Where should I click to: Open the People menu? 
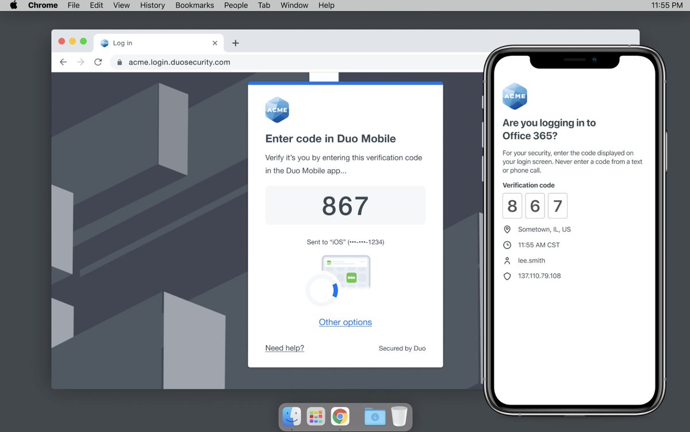point(236,5)
